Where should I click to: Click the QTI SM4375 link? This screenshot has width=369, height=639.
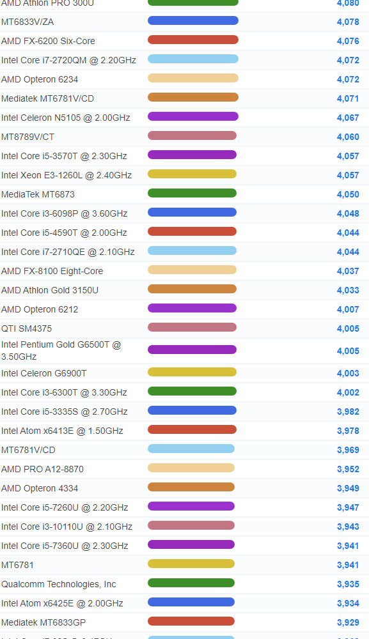click(26, 328)
